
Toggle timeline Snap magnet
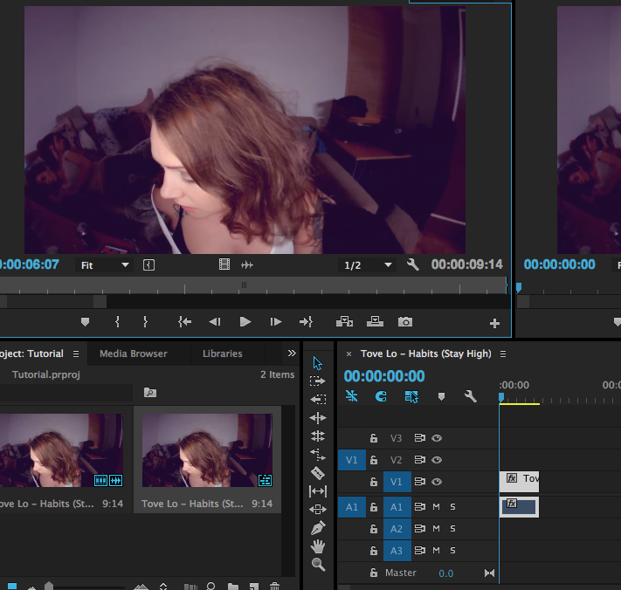(x=381, y=396)
